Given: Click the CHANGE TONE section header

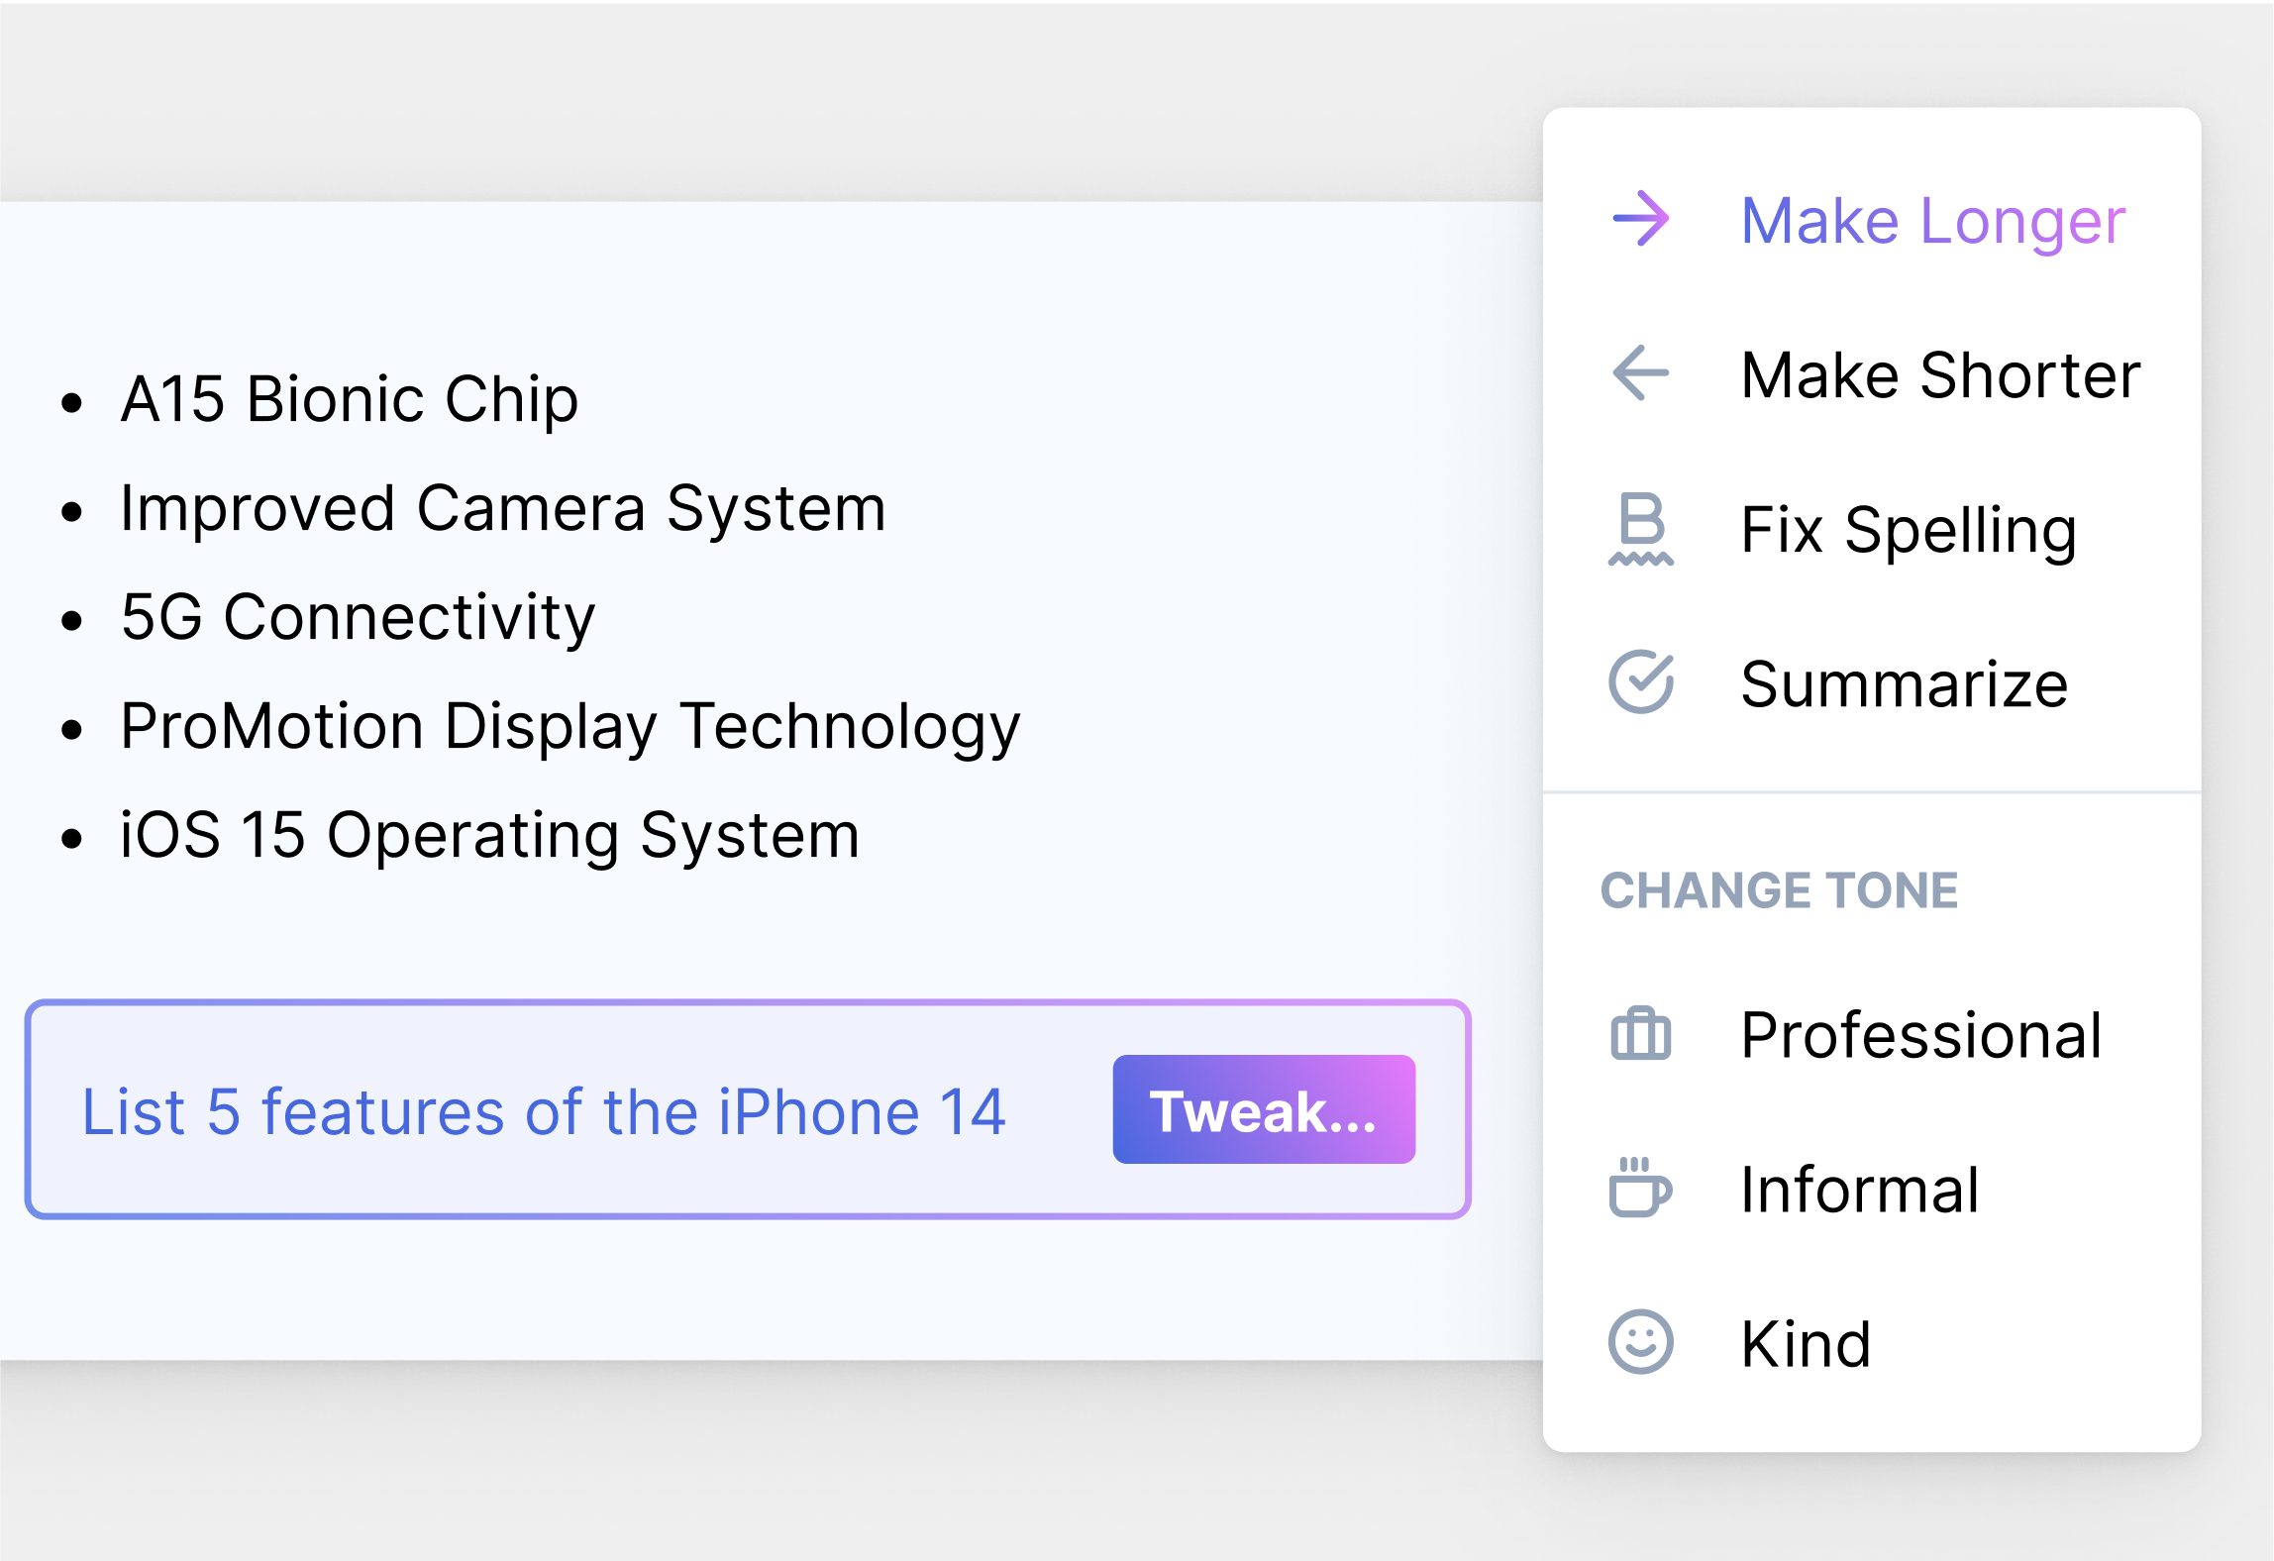Looking at the screenshot, I should tap(1779, 889).
